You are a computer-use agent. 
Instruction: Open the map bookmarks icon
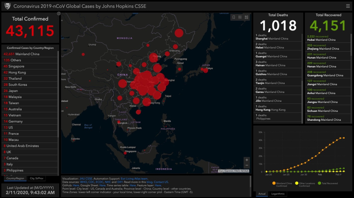[233, 17]
